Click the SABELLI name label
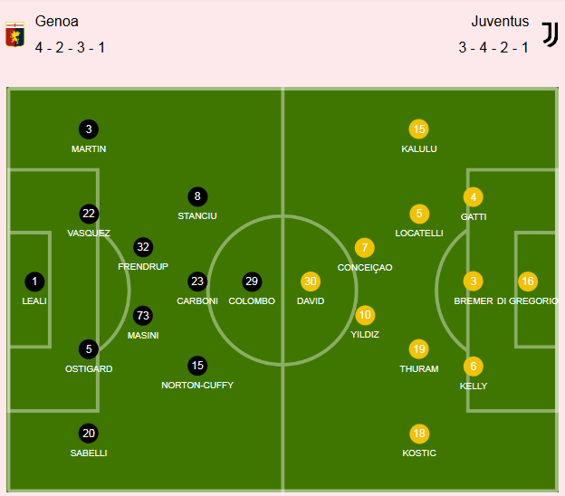Image resolution: width=565 pixels, height=496 pixels. pyautogui.click(x=89, y=453)
